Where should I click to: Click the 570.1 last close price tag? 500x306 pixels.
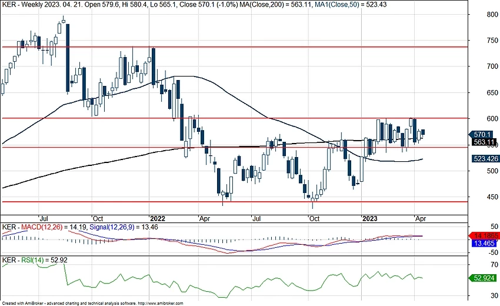[482, 134]
